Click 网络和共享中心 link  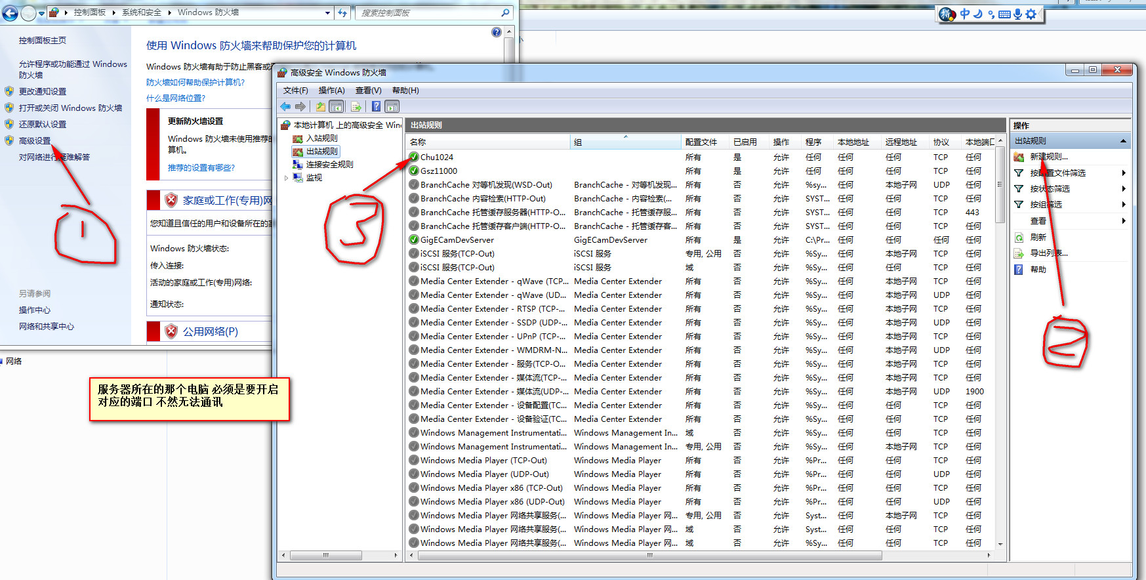47,327
